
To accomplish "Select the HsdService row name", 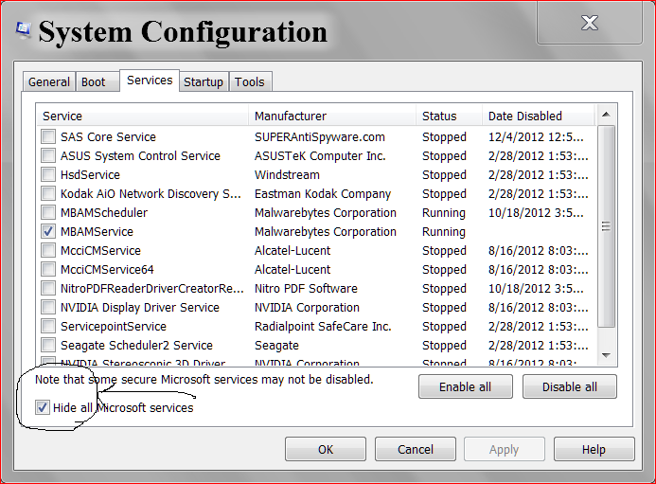I will 90,174.
